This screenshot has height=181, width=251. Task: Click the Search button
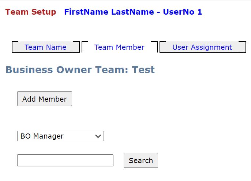pyautogui.click(x=141, y=161)
